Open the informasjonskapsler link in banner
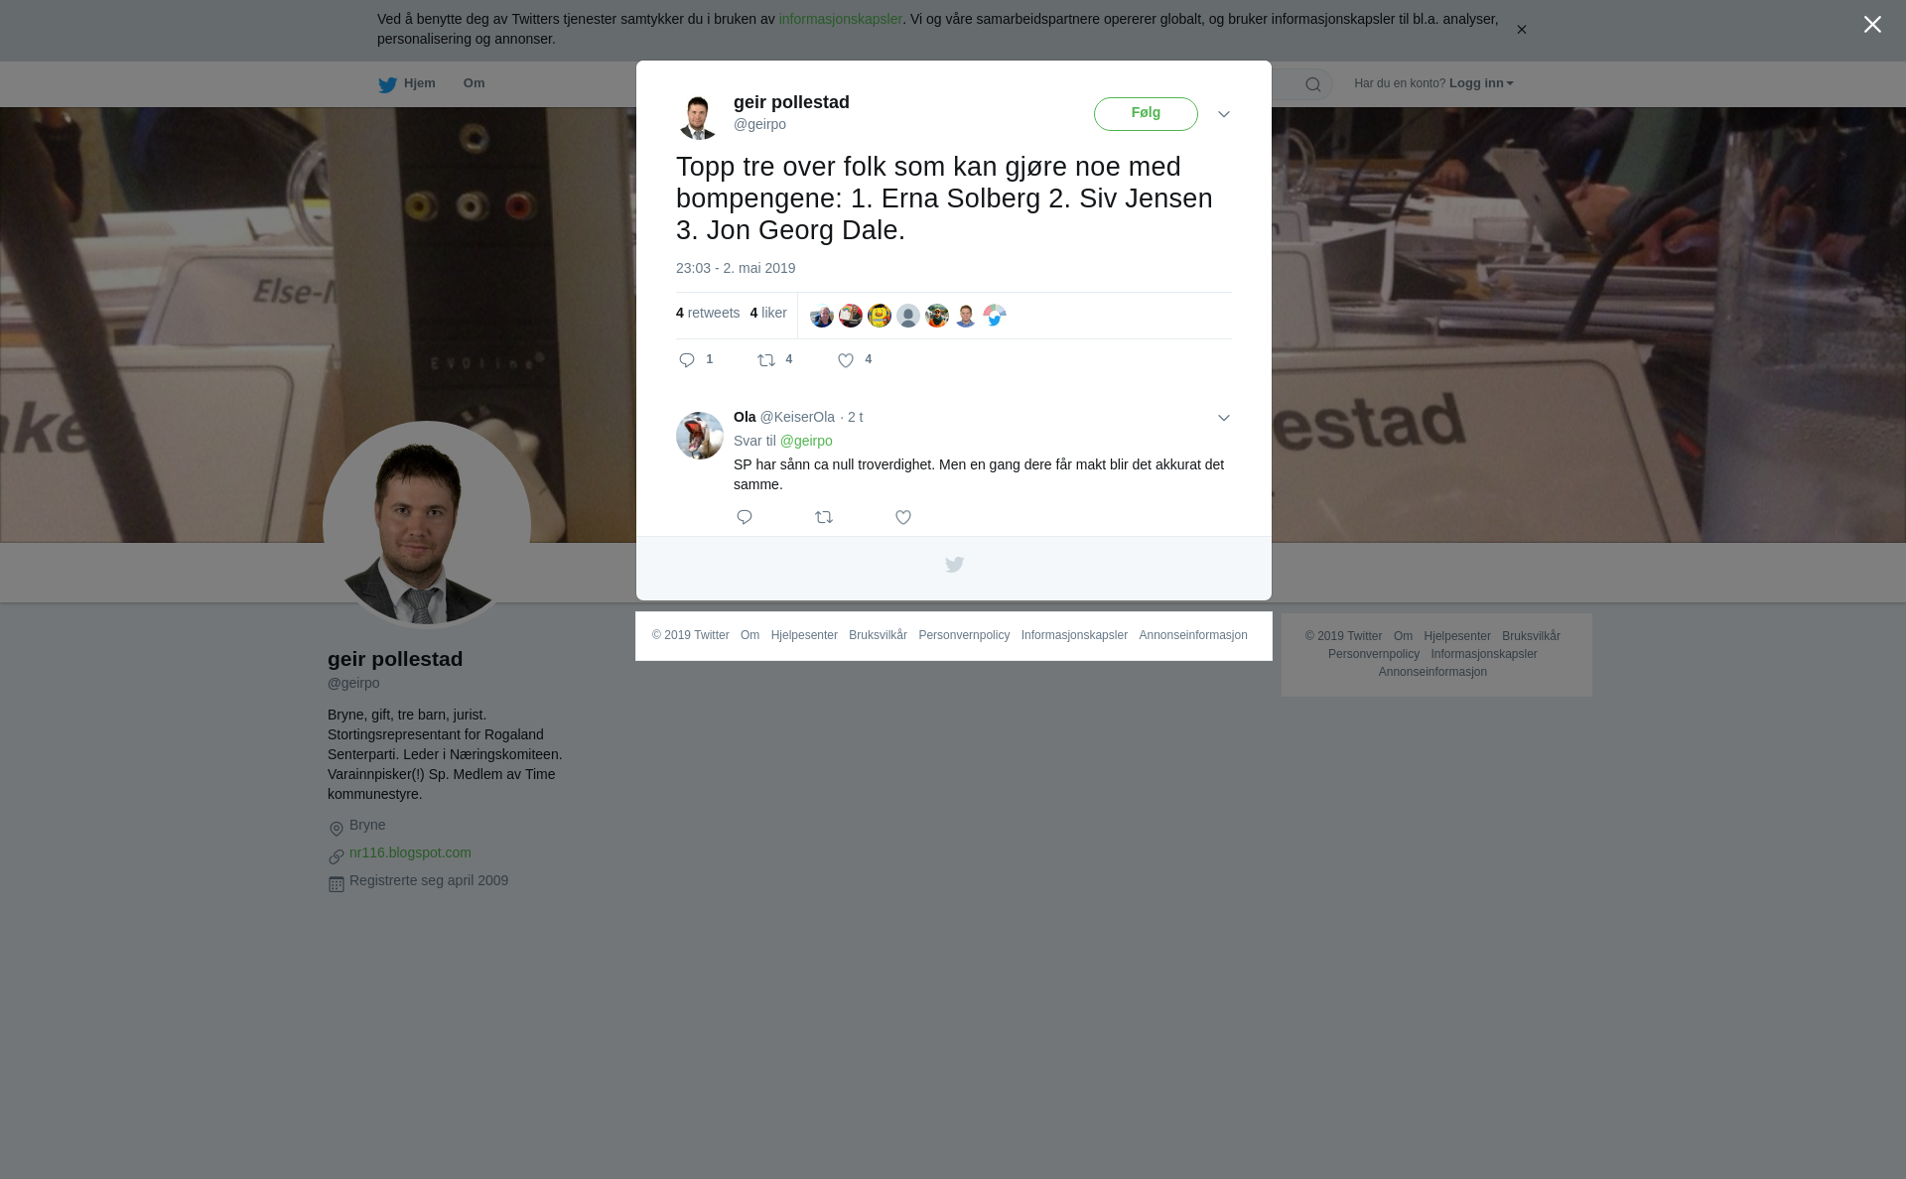The image size is (1906, 1179). point(840,19)
